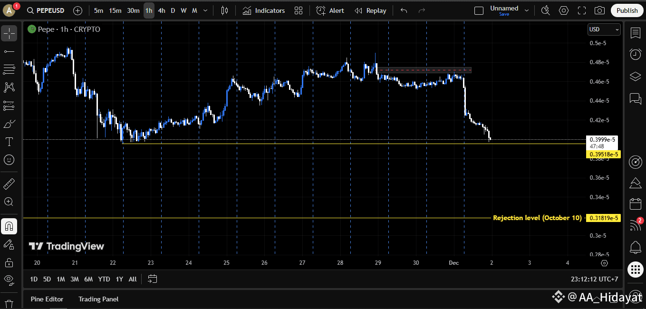The height and width of the screenshot is (309, 646).
Task: Open the economic calendar icon
Action: tap(636, 204)
